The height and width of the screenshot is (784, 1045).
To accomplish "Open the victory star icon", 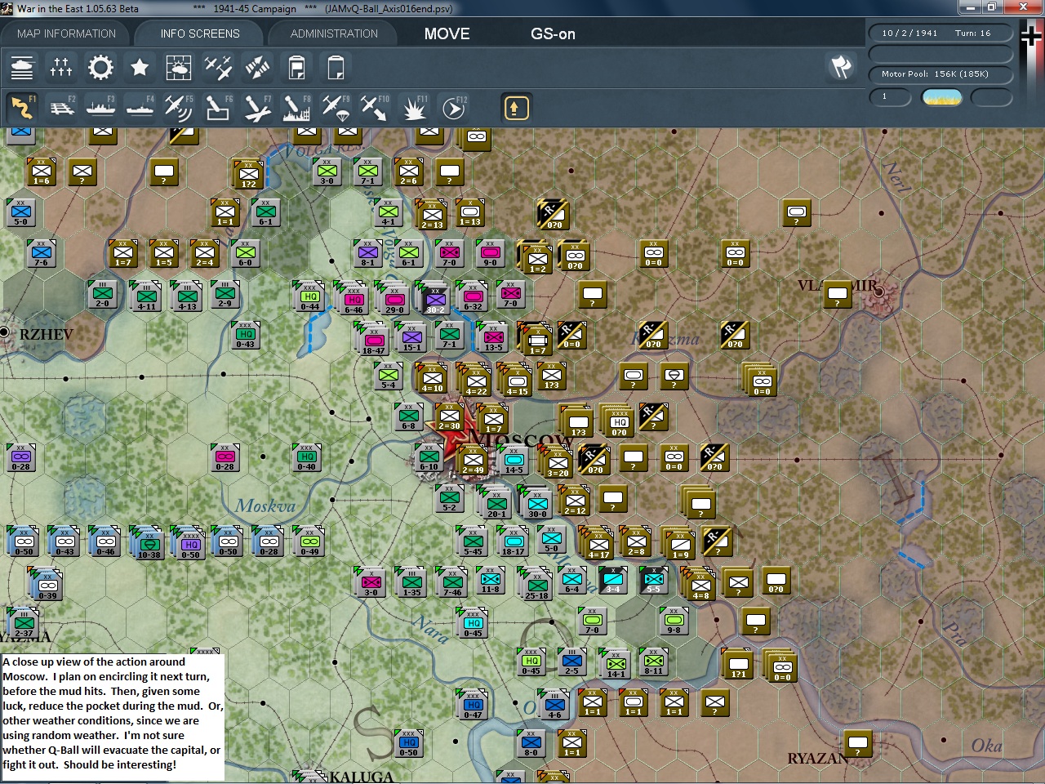I will [140, 67].
